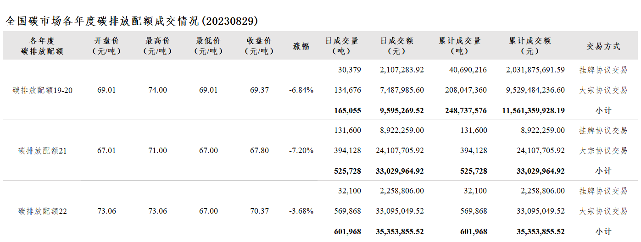Select the 碳排放配额21 row label
The image size is (641, 242).
click(x=43, y=151)
